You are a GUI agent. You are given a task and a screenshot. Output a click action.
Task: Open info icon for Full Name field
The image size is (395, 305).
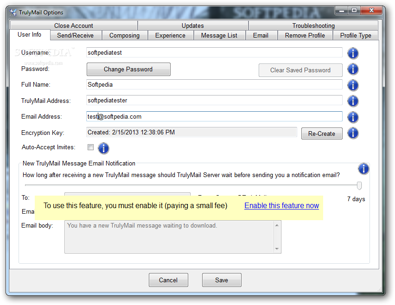pos(353,85)
